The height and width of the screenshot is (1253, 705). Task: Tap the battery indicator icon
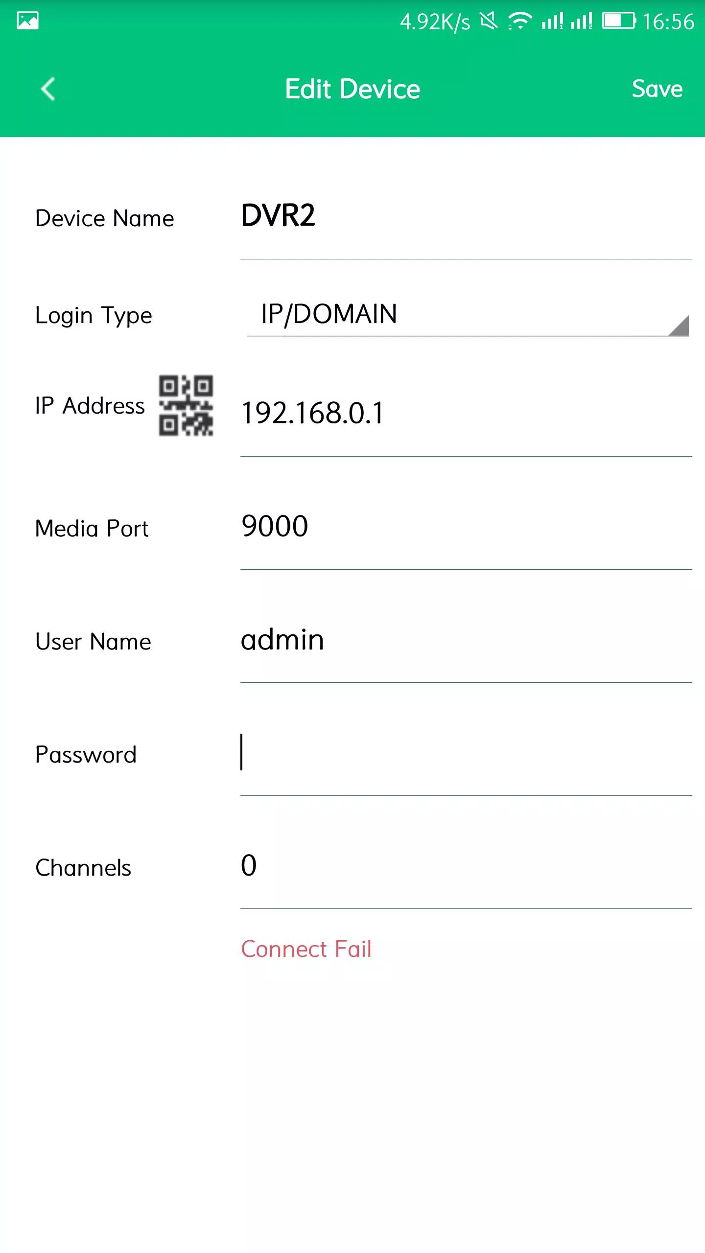coord(619,21)
